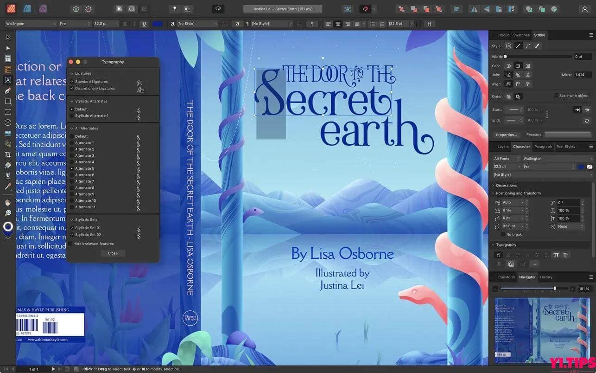
Task: Set stroke style to dashed line
Action: [x=528, y=45]
